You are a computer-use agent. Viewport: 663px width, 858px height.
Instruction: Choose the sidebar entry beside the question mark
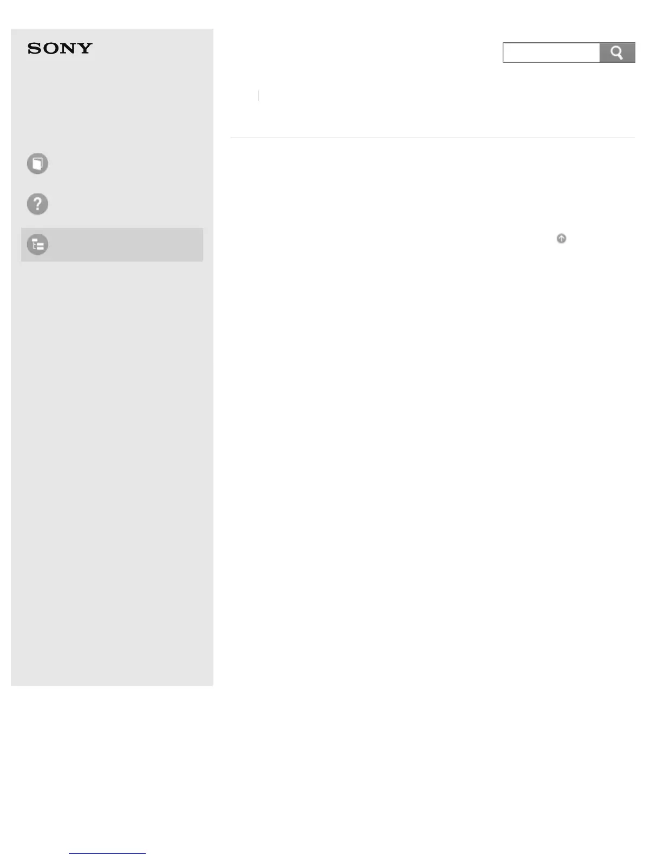(112, 204)
